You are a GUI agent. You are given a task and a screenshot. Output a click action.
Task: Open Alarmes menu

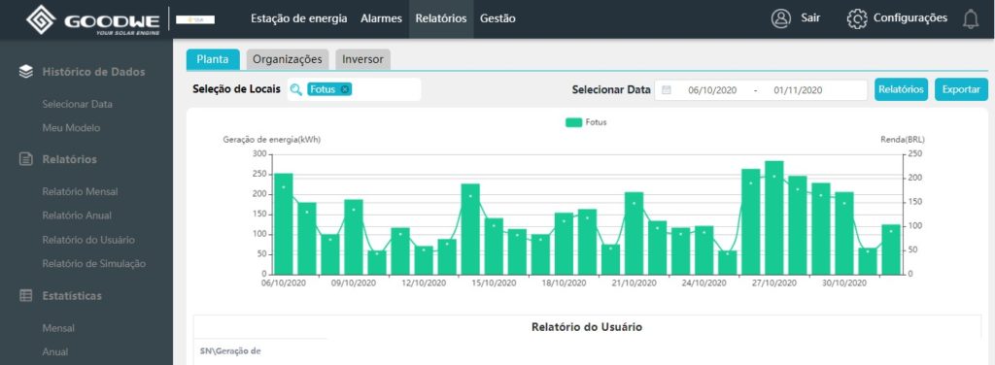pyautogui.click(x=381, y=18)
